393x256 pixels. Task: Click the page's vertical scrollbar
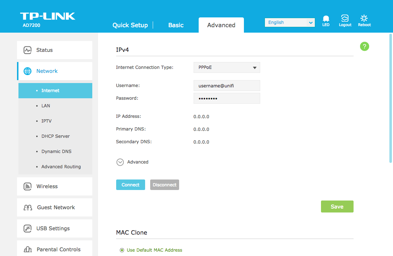[390, 98]
